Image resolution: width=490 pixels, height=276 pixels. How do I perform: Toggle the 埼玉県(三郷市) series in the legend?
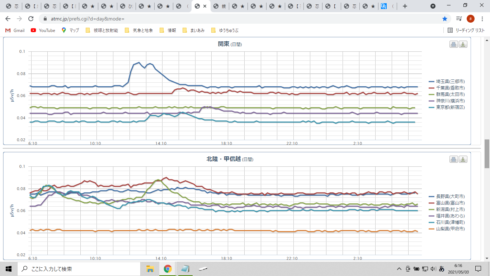(x=447, y=81)
